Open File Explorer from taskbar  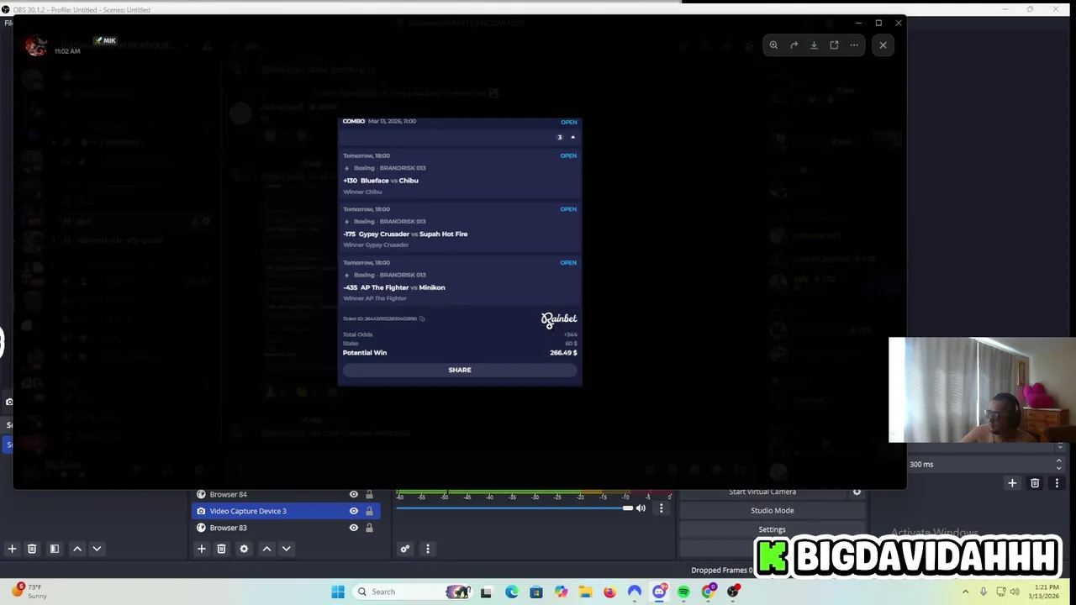(585, 592)
